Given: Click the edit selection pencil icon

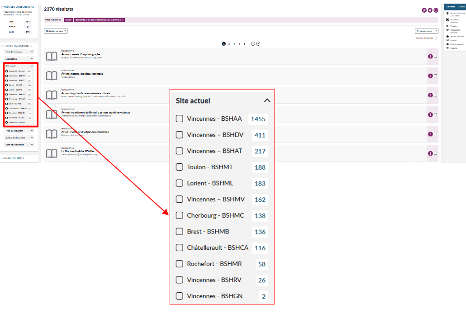Looking at the screenshot, I should click(x=447, y=19).
